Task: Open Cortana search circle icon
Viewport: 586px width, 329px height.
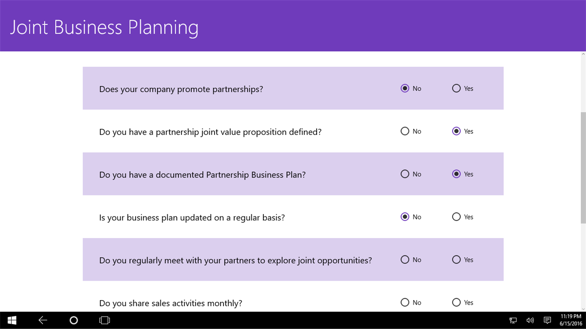Action: (x=74, y=320)
